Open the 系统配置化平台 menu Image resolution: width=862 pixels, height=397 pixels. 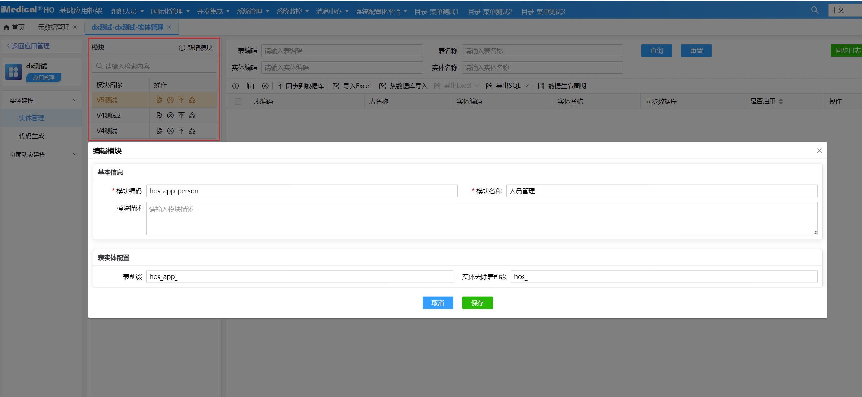382,12
